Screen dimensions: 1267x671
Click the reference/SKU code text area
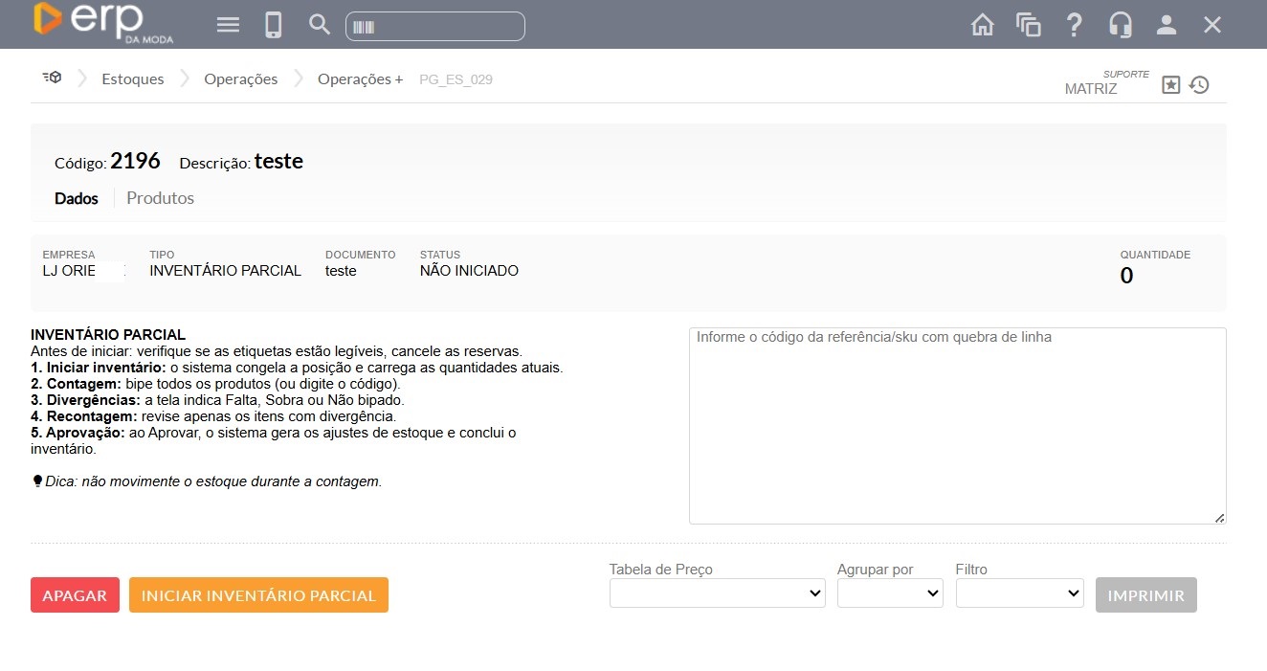957,426
